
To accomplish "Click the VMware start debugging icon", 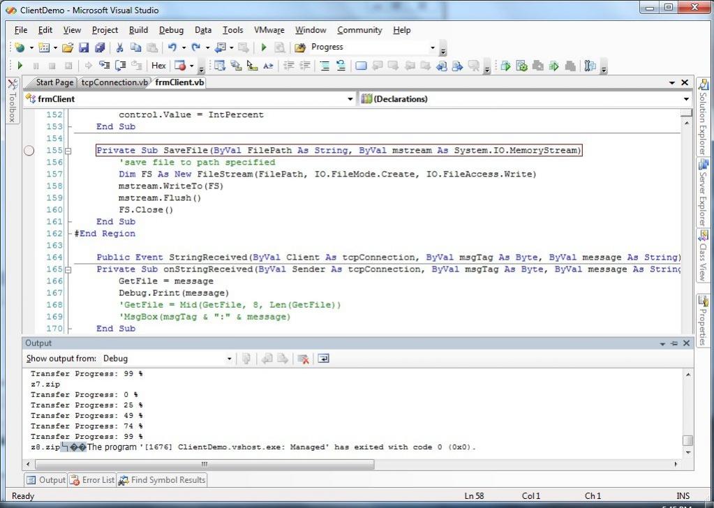I will [505, 66].
